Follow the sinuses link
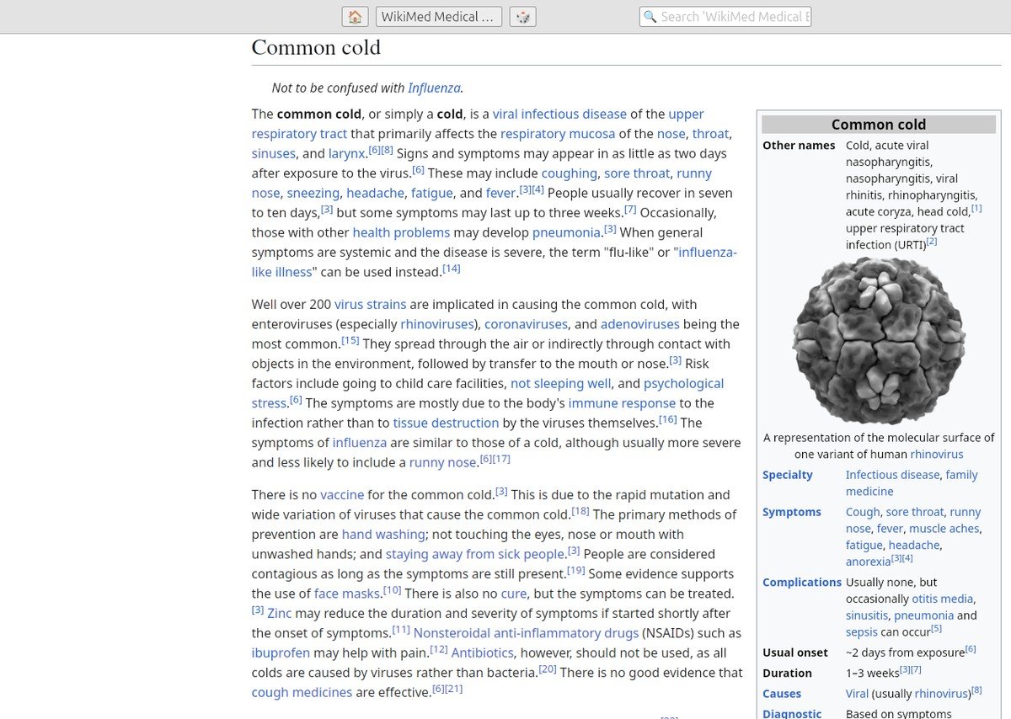This screenshot has height=719, width=1011. pos(274,153)
